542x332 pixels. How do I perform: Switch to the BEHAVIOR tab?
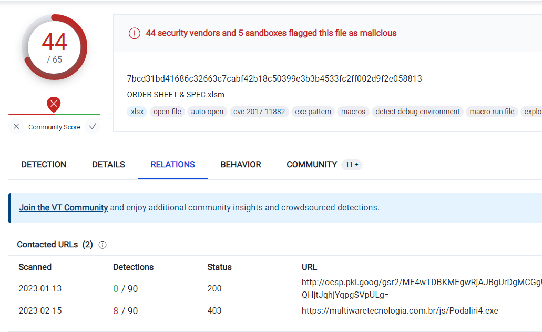pyautogui.click(x=240, y=165)
